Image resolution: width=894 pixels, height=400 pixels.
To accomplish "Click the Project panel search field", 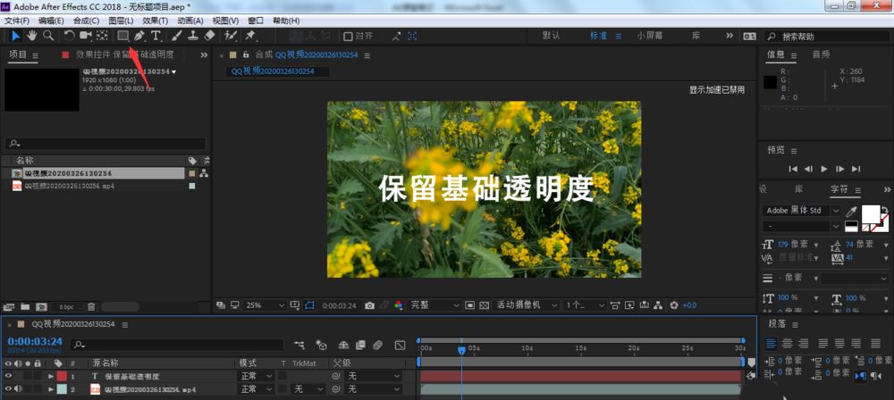I will [x=105, y=144].
